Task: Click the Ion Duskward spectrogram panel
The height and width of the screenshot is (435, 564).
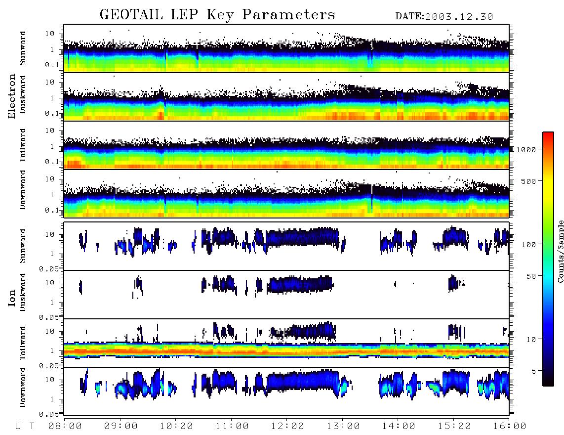Action: pyautogui.click(x=286, y=295)
